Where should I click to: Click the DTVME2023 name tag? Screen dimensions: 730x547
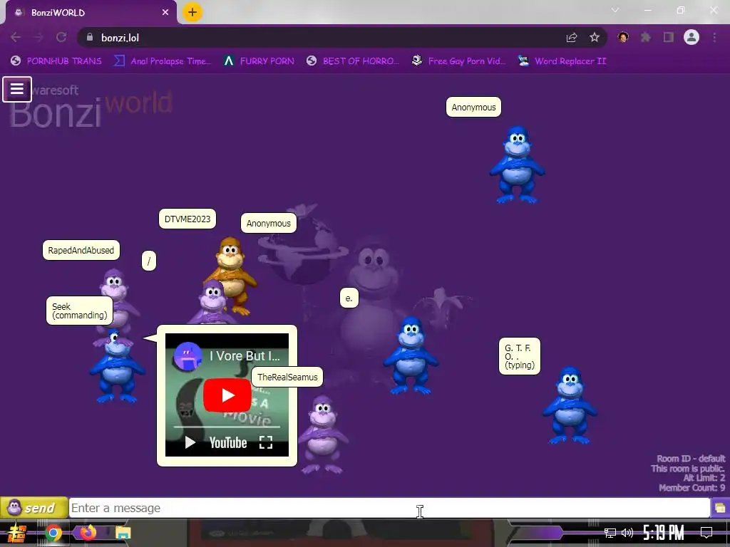pyautogui.click(x=187, y=219)
